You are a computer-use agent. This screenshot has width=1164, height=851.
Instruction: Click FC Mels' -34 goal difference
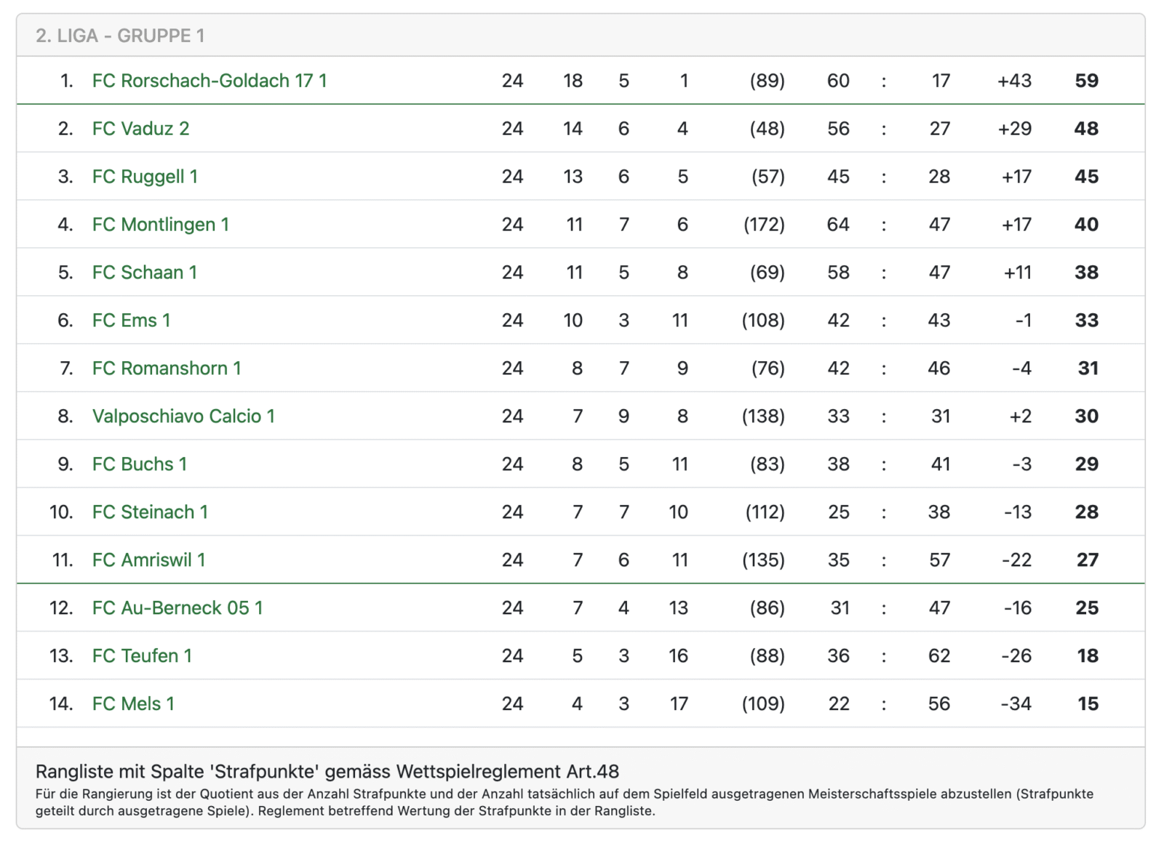pyautogui.click(x=1016, y=704)
